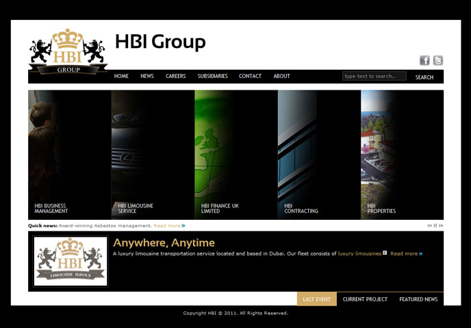Open the HBI Group Facebook page icon
The height and width of the screenshot is (328, 471).
click(424, 60)
